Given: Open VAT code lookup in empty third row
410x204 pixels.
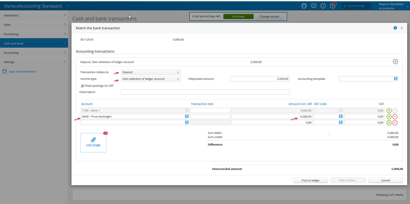Looking at the screenshot, I should [x=341, y=122].
